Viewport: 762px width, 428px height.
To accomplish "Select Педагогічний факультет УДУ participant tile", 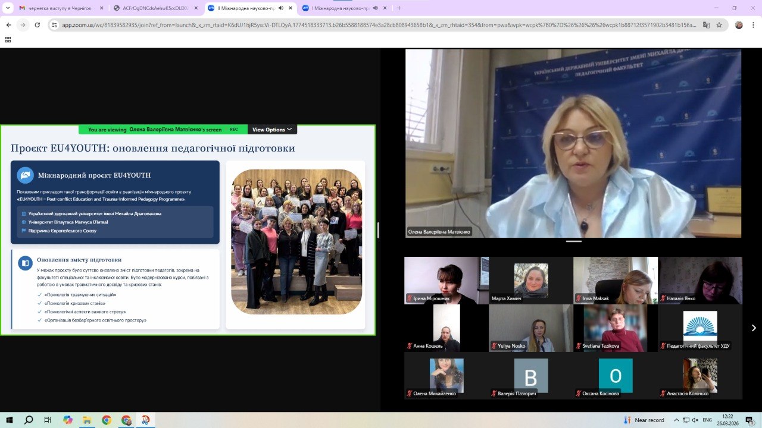I will tap(700, 328).
